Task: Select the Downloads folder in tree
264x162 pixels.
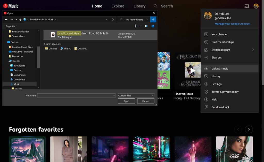Action: point(19,79)
